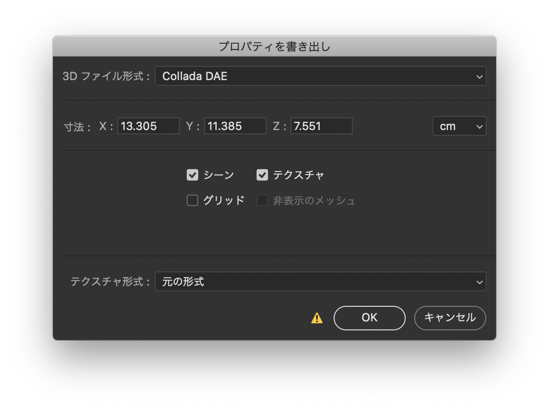Click the 非表示のメッシュ label text
This screenshot has width=549, height=410.
coord(314,201)
